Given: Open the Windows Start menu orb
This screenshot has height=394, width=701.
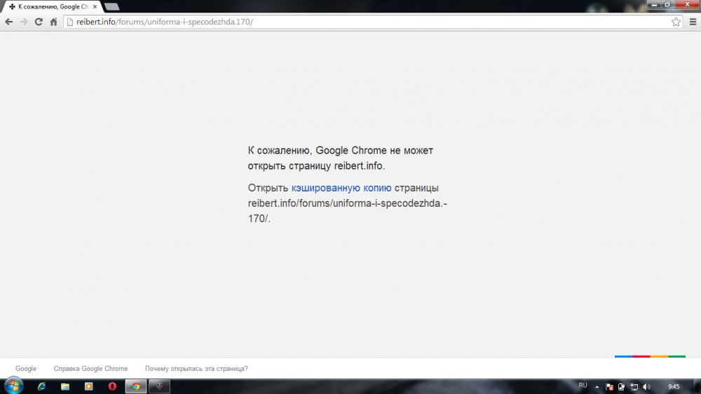Looking at the screenshot, I should (13, 386).
